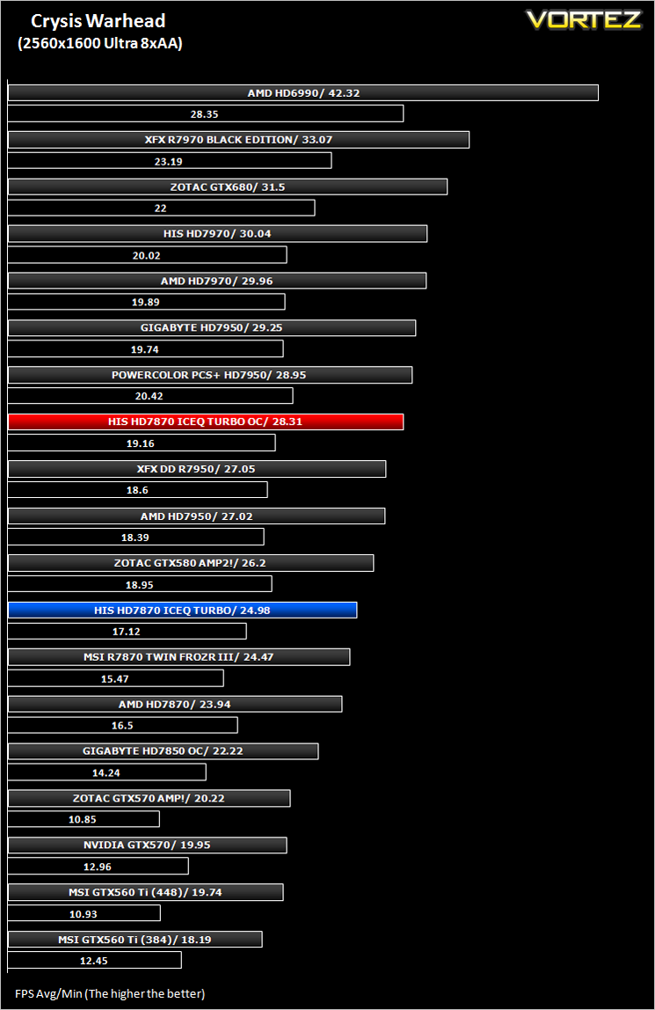
Task: Select the MSI R7870 TWIN FROZR III bar
Action: (x=178, y=657)
